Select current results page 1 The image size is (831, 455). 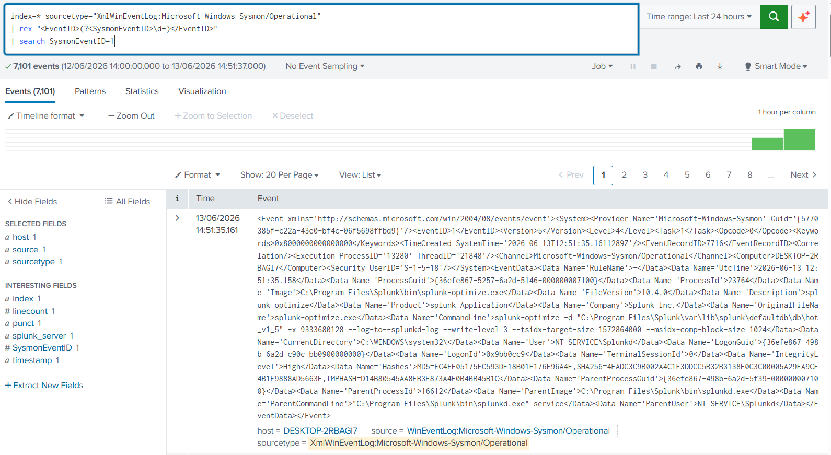(x=603, y=175)
